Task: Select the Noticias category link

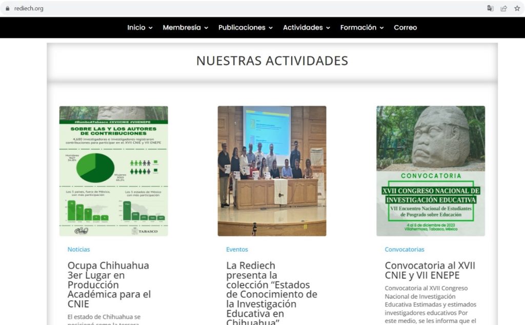Action: 78,250
